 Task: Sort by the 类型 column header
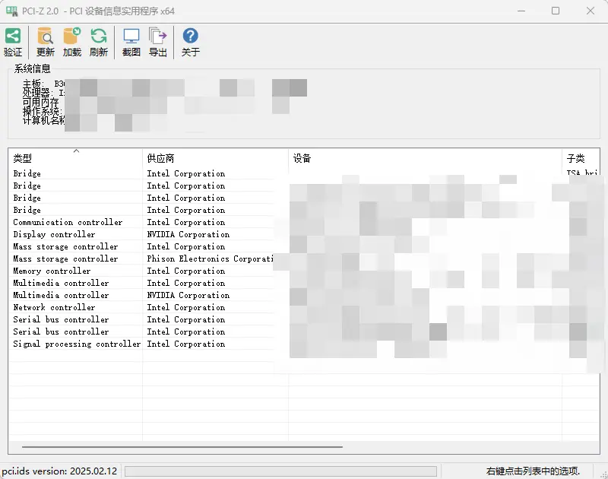75,158
